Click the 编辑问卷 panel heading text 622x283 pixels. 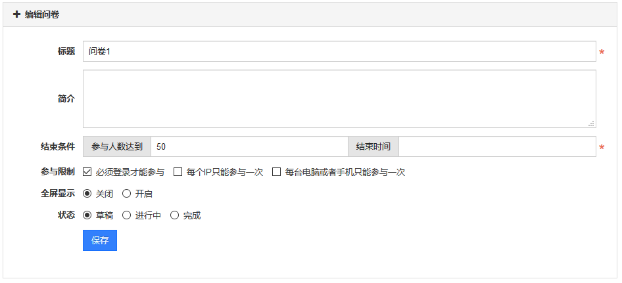[x=42, y=14]
